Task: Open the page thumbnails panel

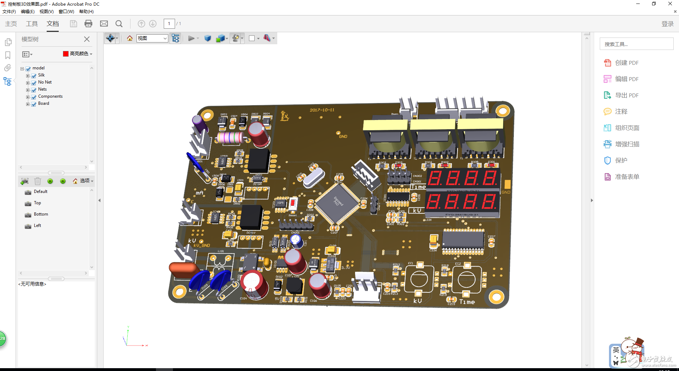Action: [8, 42]
